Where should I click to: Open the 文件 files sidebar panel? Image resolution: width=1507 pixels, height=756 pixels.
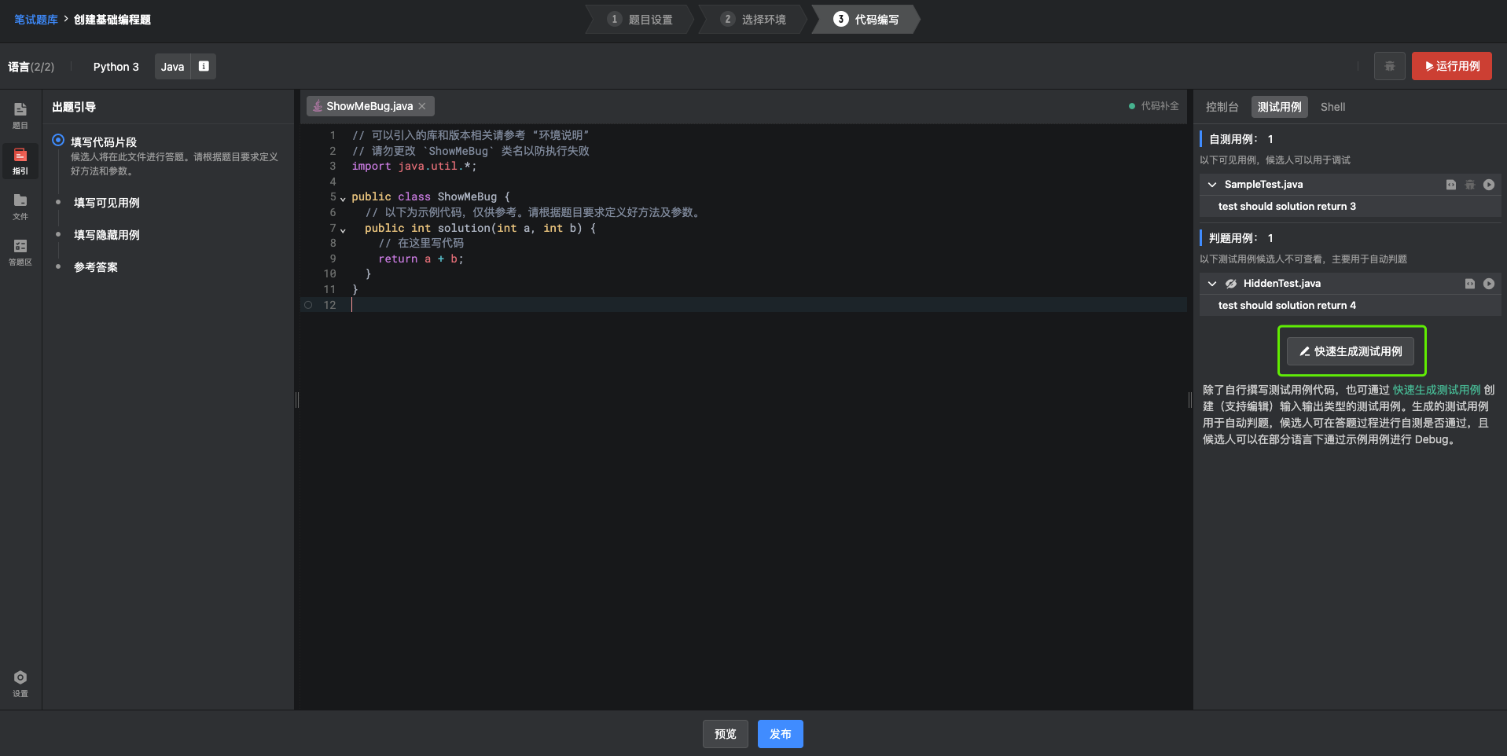click(20, 207)
